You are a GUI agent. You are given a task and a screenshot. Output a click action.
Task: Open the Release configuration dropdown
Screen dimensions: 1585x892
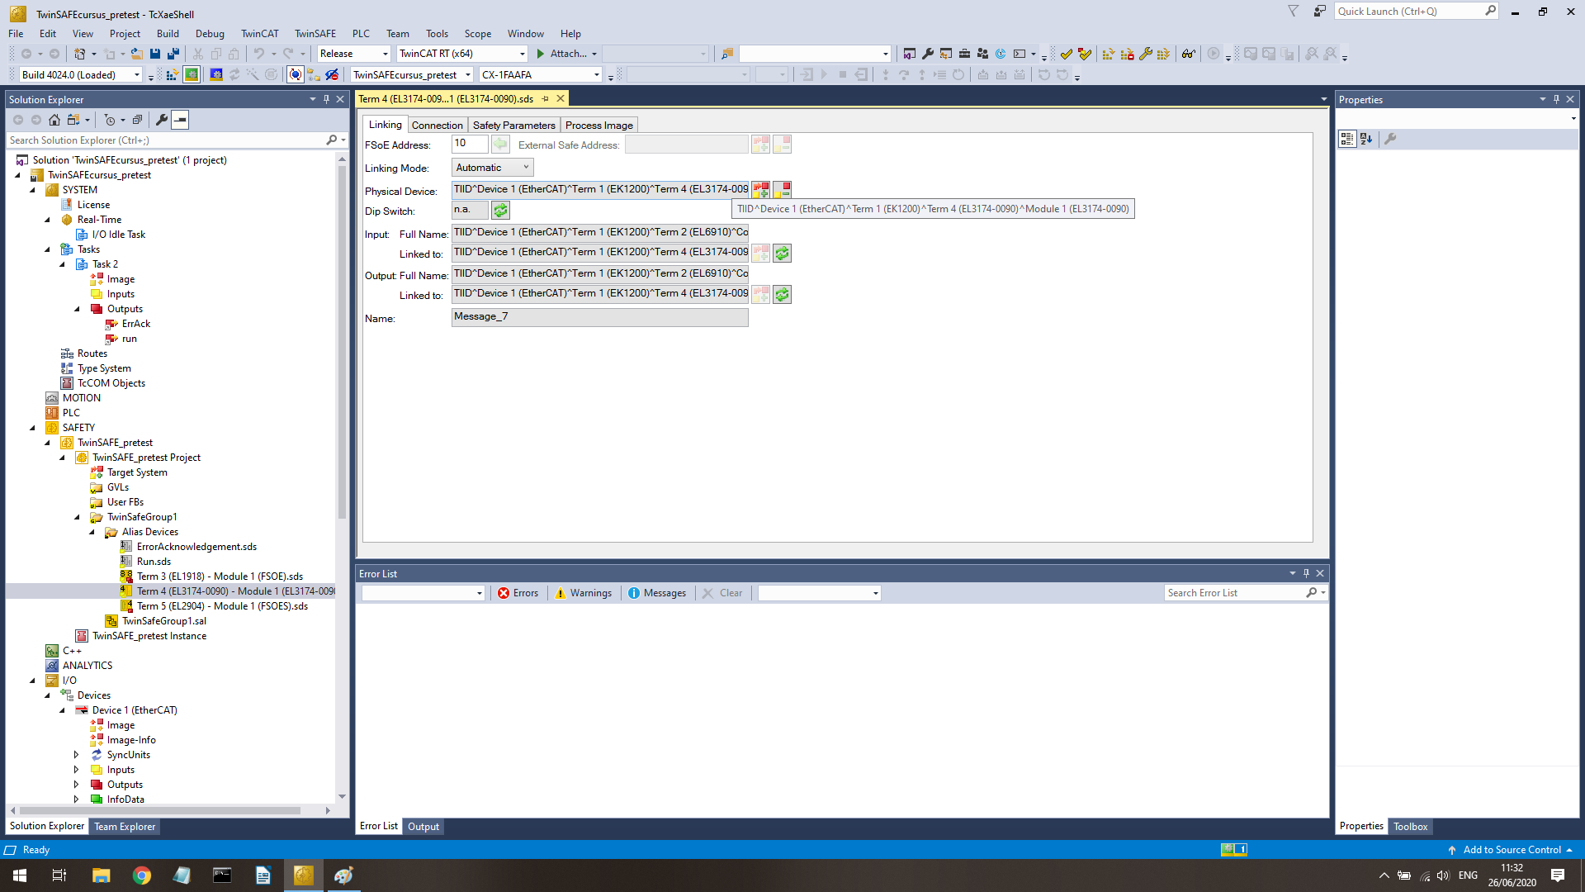click(x=353, y=54)
